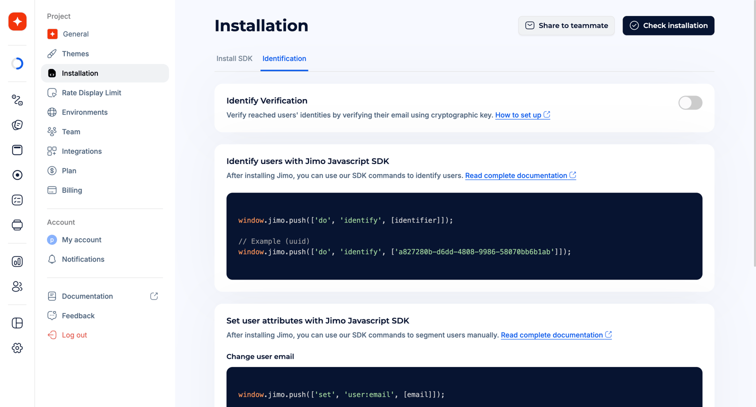Open the General project settings

105,34
